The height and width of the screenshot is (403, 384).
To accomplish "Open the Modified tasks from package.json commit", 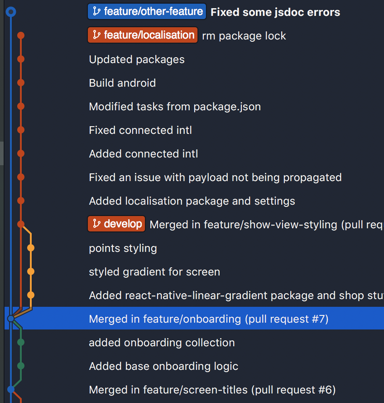I will click(175, 107).
